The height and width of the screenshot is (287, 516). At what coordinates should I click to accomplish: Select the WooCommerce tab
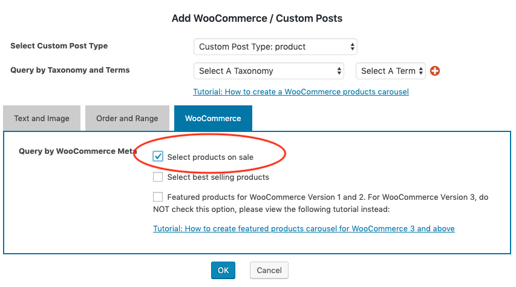tap(213, 118)
